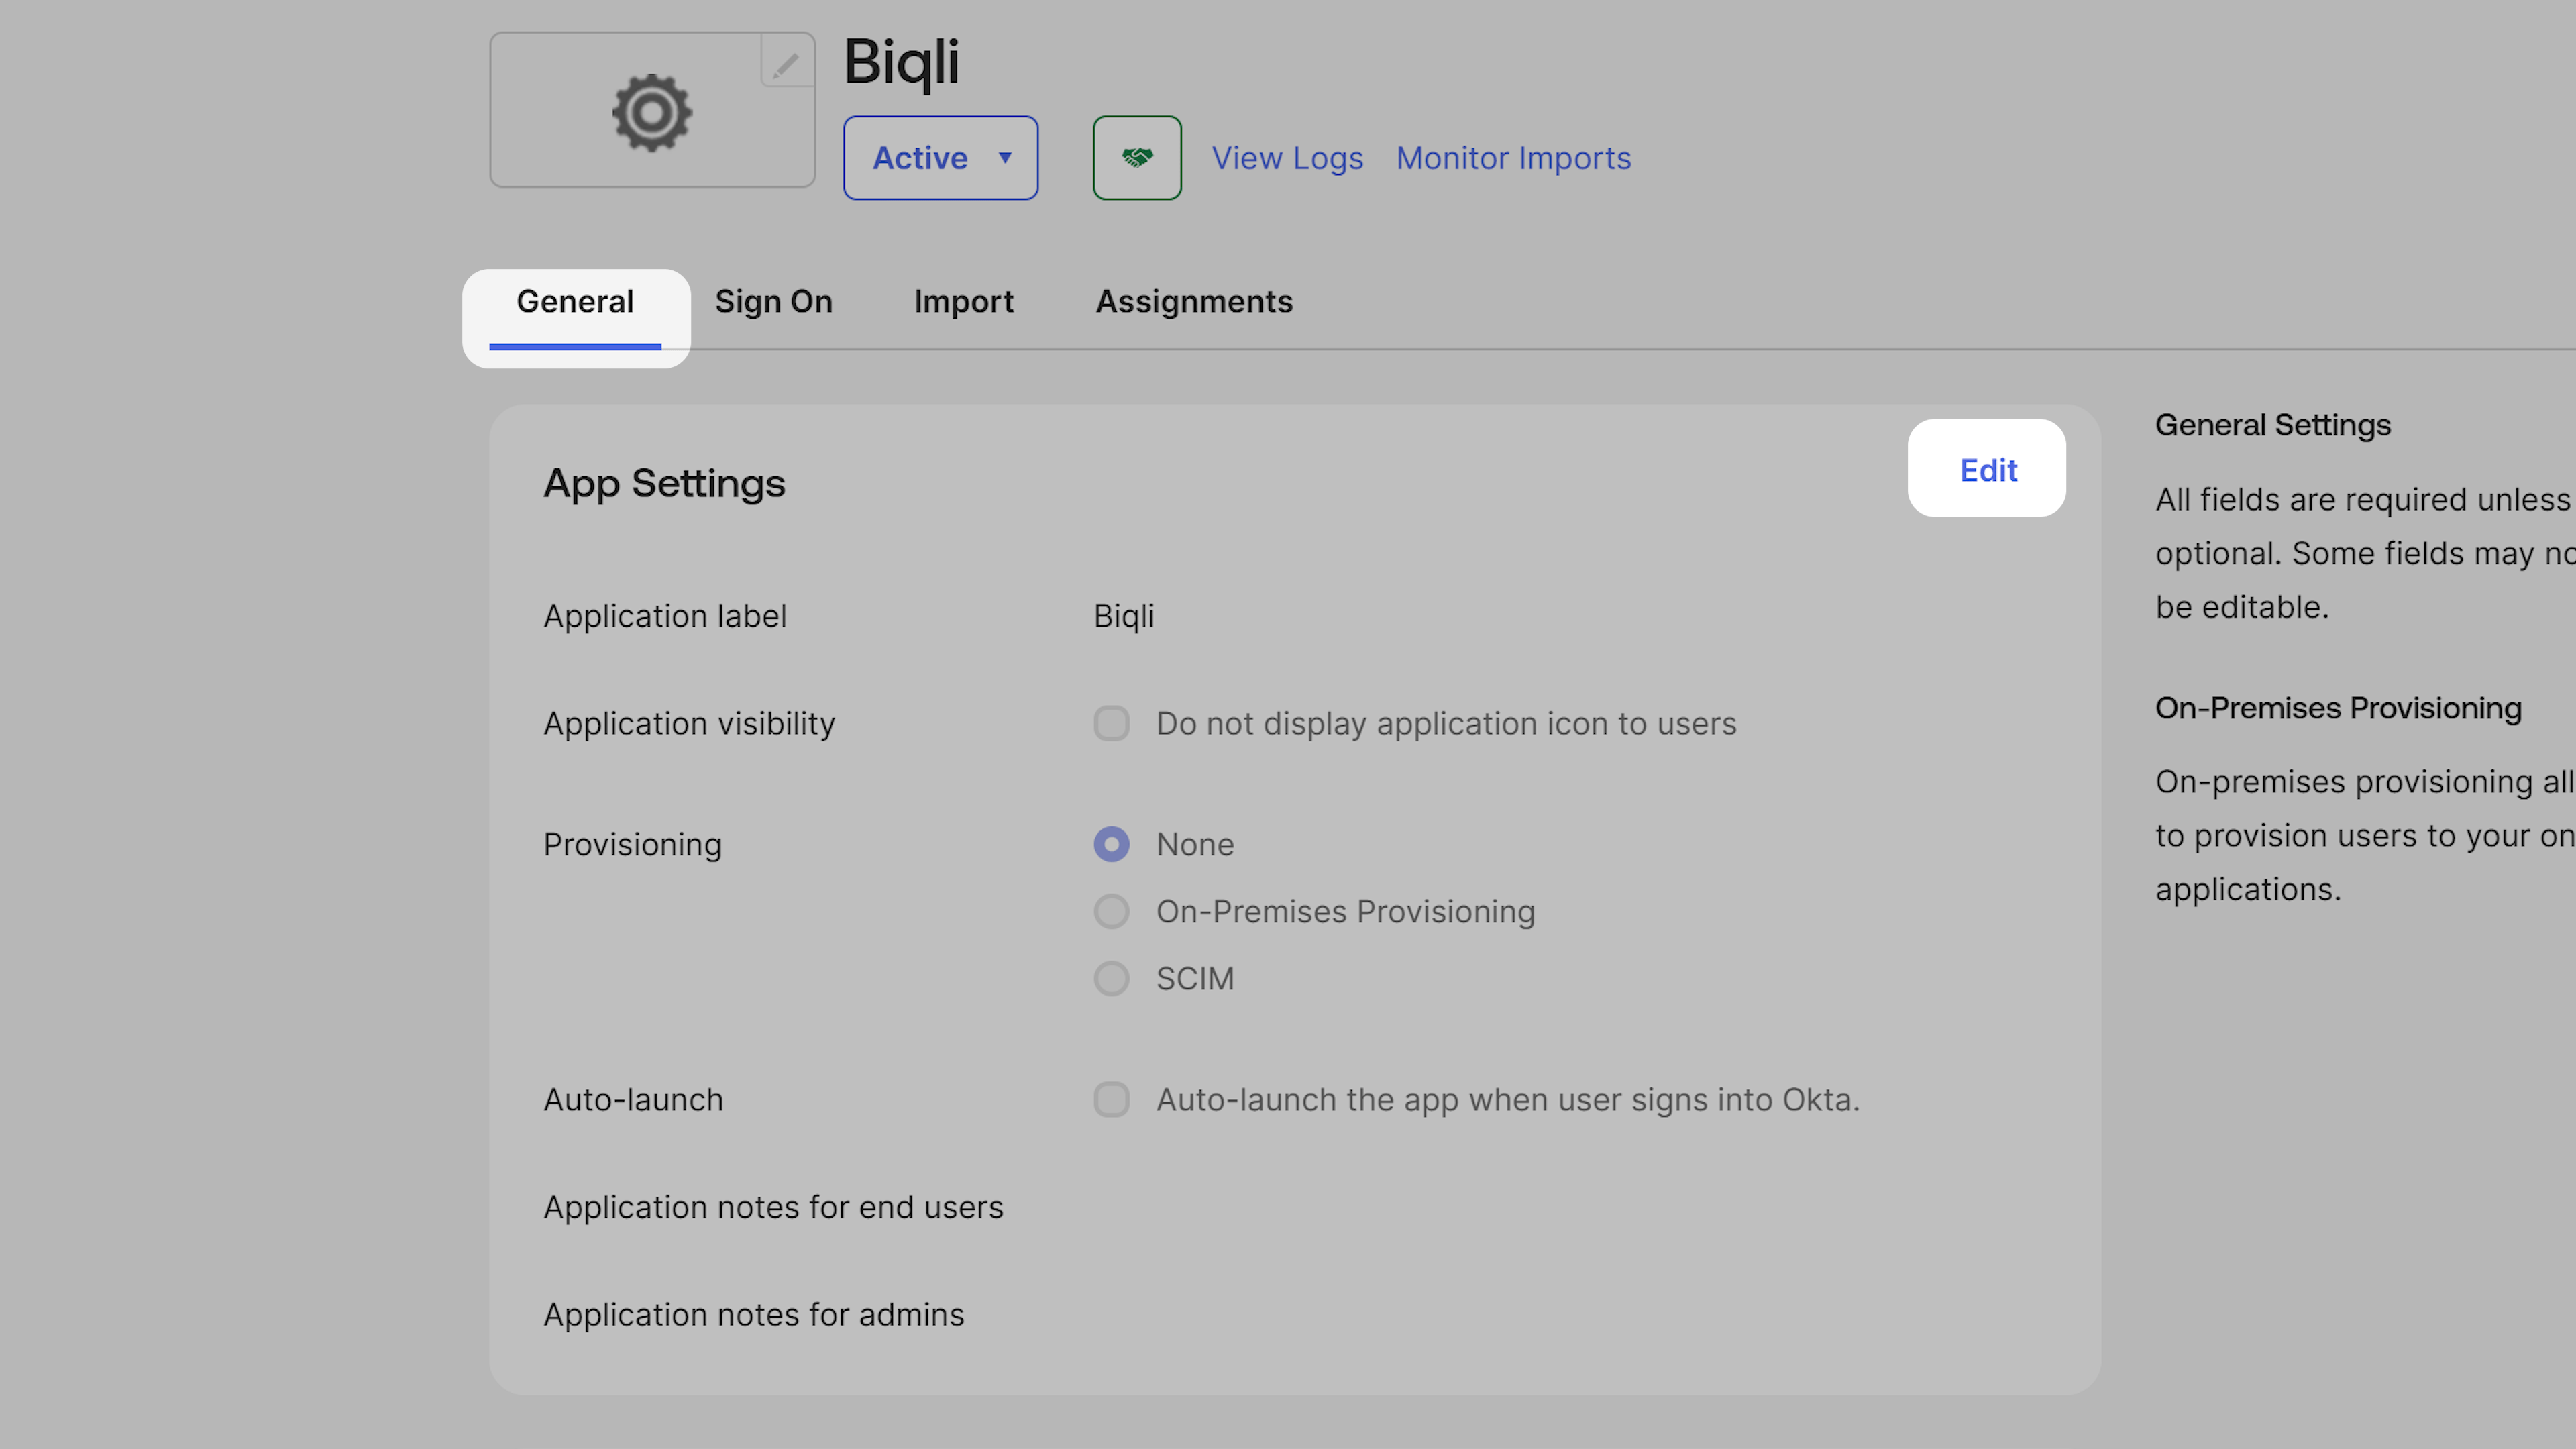Select the None provisioning radio
Image resolution: width=2576 pixels, height=1449 pixels.
coord(1111,844)
